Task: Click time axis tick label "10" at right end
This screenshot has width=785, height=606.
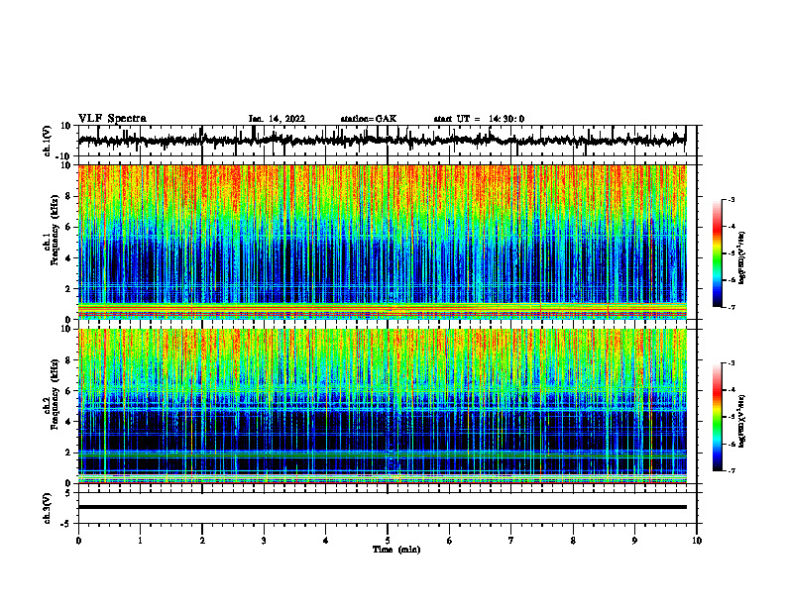Action: coord(697,541)
